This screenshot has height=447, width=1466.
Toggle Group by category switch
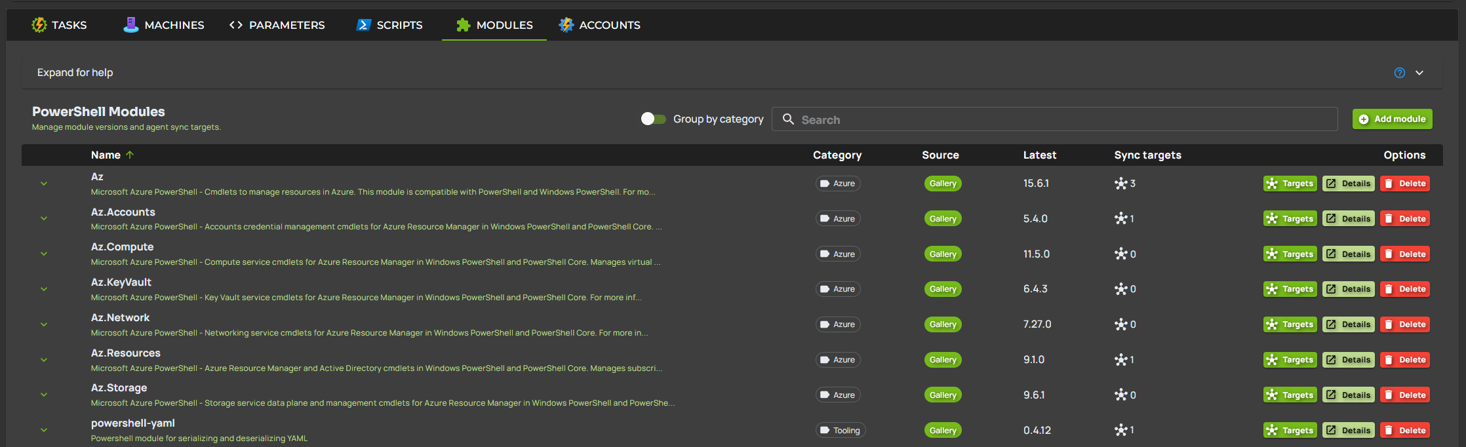[x=653, y=119]
